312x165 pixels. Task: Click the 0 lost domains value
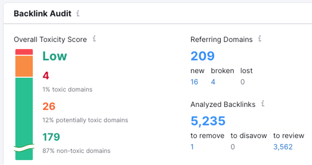tap(243, 82)
